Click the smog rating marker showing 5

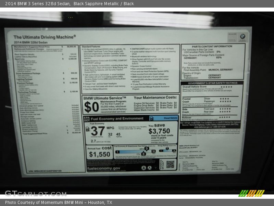167,149
